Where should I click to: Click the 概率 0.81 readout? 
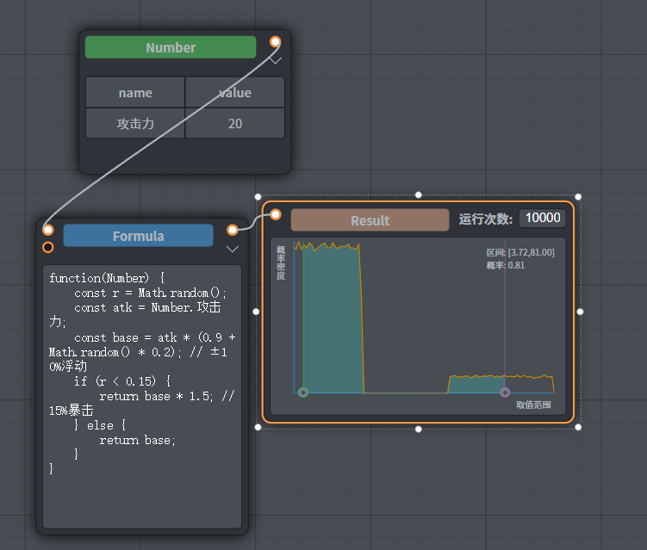[x=506, y=265]
